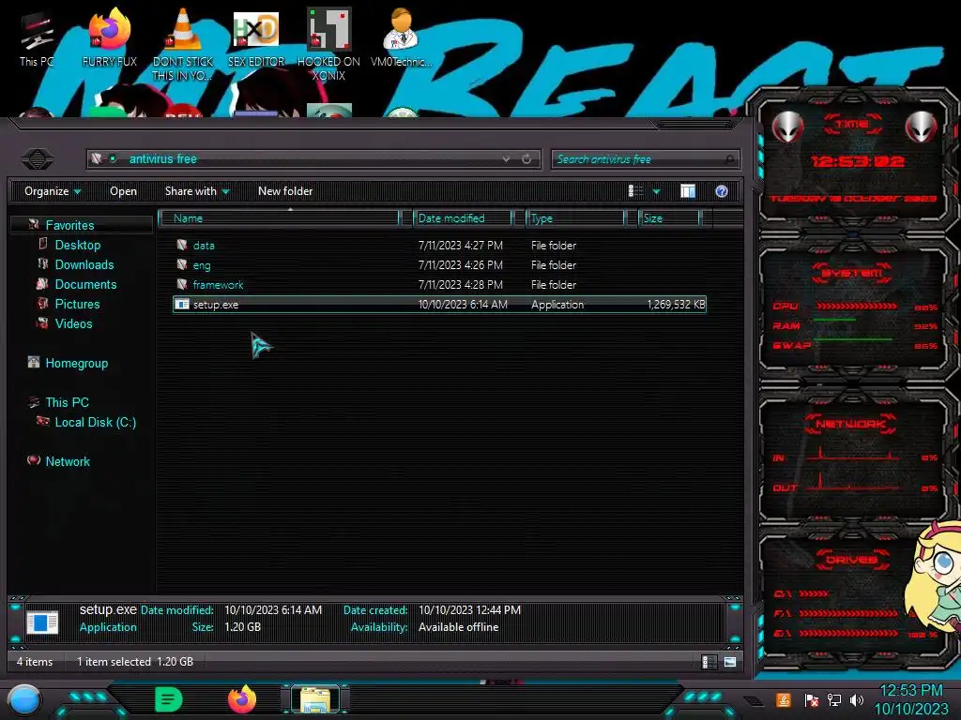Click the antivirus free address path

(163, 159)
